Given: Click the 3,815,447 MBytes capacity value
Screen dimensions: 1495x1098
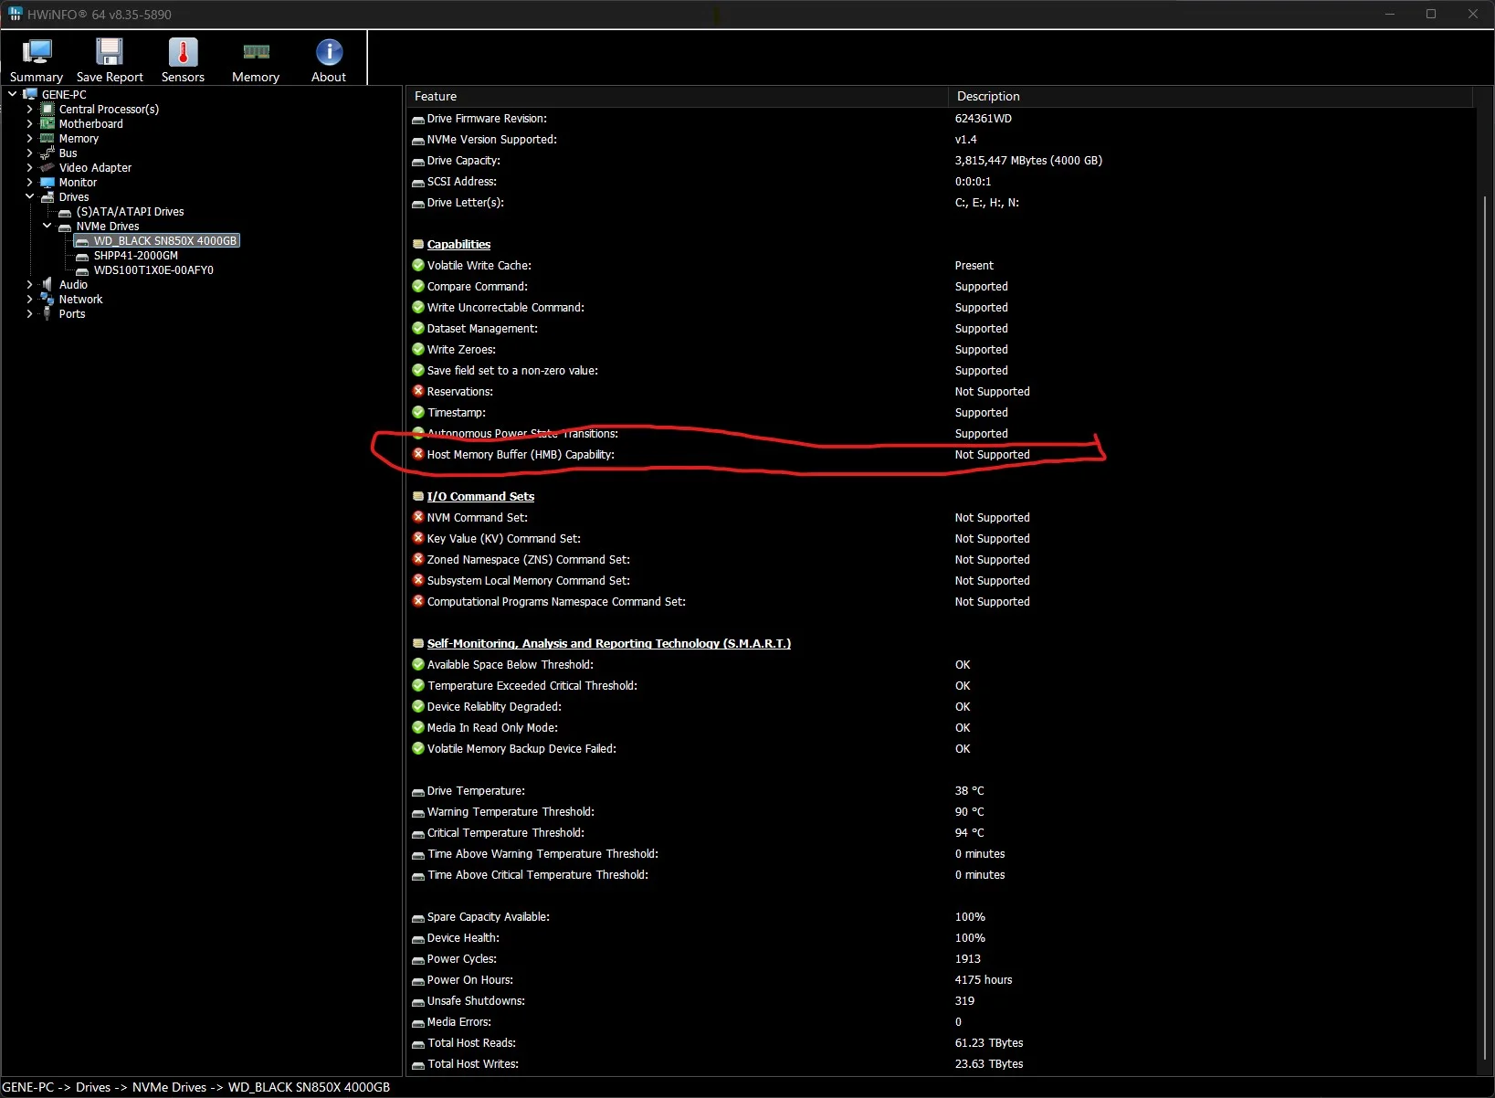Looking at the screenshot, I should tap(1028, 160).
